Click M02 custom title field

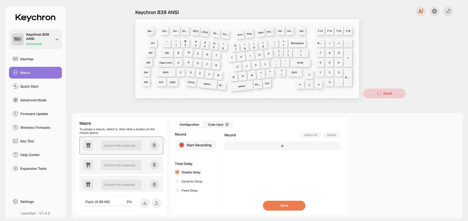121,185
